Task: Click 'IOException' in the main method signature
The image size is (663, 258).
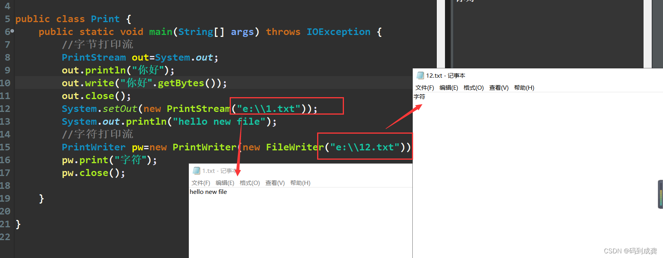Action: pos(338,32)
